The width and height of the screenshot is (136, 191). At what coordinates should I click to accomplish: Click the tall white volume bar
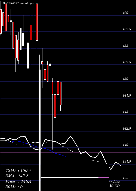39,130
